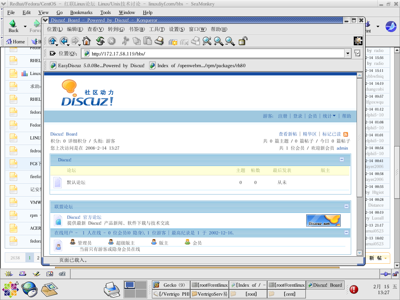This screenshot has height=300, width=400.
Task: Click Konqueror gear animation icon
Action: click(x=358, y=41)
